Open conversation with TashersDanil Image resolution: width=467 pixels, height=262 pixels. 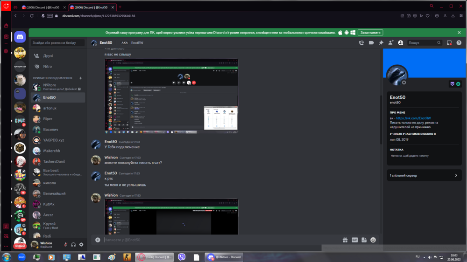(58, 161)
